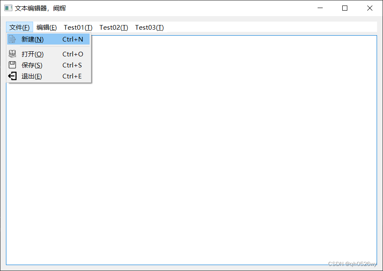The image size is (383, 271).
Task: Open the Test03(T) menu
Action: (x=149, y=27)
